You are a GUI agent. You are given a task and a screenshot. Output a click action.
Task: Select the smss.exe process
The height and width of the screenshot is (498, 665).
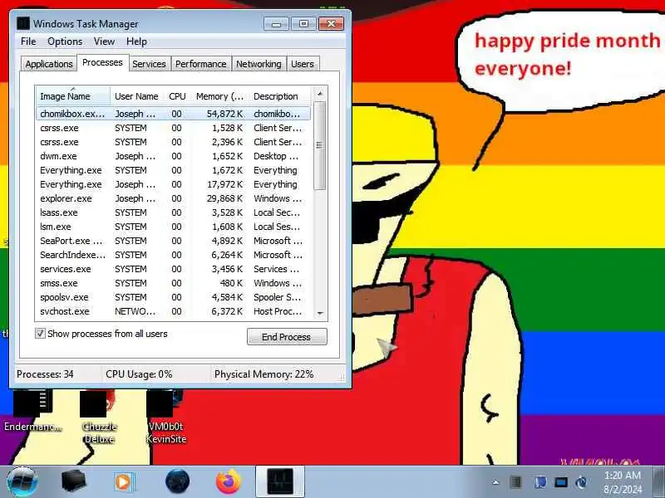click(x=173, y=283)
